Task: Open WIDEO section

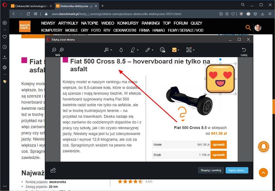Action: click(x=108, y=23)
